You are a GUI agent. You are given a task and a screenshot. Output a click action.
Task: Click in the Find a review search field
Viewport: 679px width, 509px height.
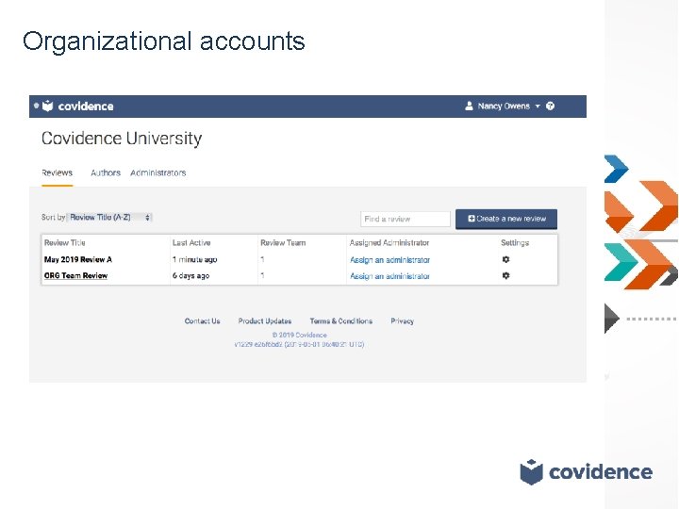click(x=406, y=219)
